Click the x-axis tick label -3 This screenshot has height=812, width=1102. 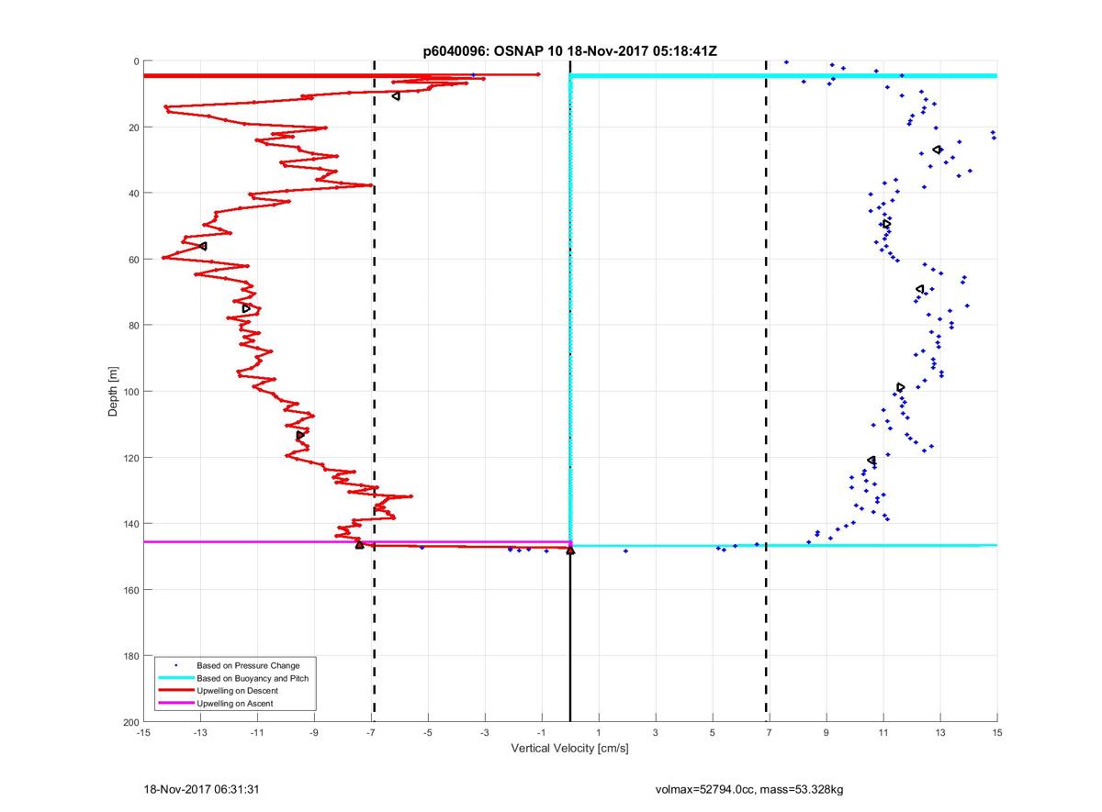pyautogui.click(x=484, y=732)
